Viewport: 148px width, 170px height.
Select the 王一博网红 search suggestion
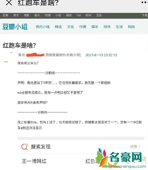pos(34,161)
